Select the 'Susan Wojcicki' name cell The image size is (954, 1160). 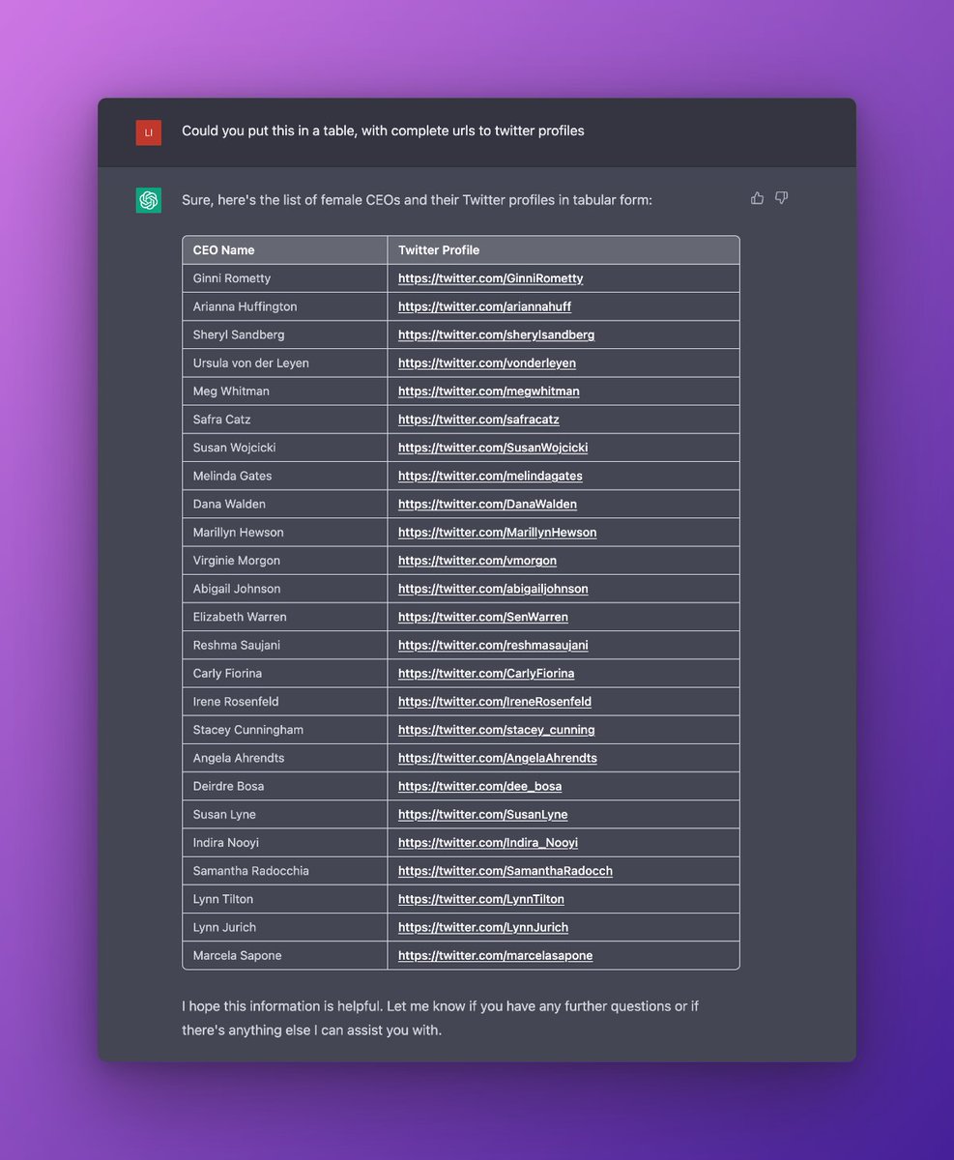285,448
